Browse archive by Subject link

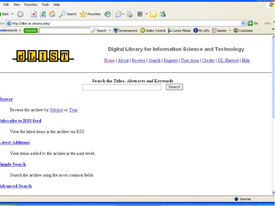click(56, 110)
